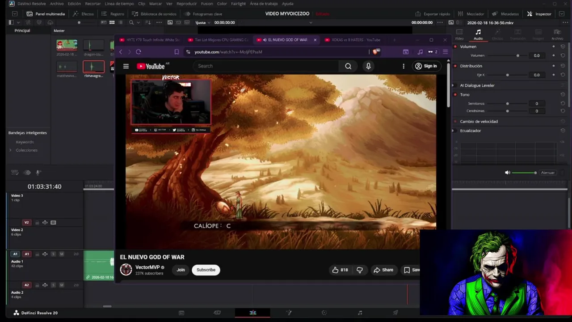Screen dimensions: 572x322
Task: Open the Deliver page
Action: tap(395, 313)
